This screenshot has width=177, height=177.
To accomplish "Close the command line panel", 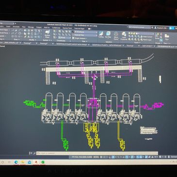I will [31, 153].
